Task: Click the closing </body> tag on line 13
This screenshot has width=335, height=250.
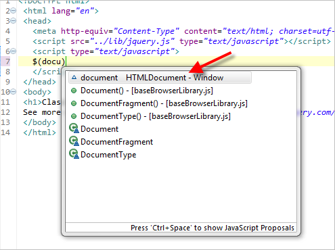Action: 39,122
